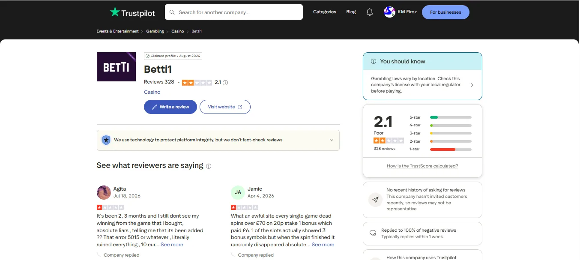Click the search magnifier icon
580x260 pixels.
coord(172,12)
